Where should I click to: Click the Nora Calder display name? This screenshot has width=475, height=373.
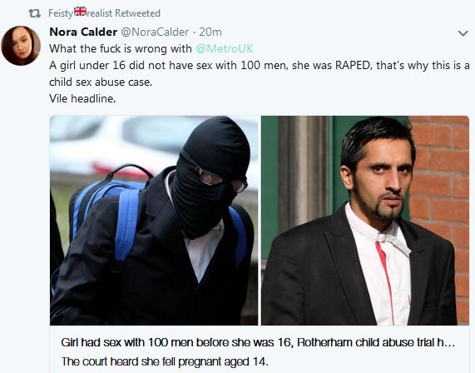pyautogui.click(x=83, y=32)
